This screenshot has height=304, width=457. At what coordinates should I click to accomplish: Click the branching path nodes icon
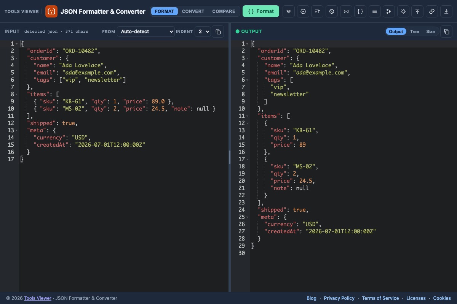point(389,11)
